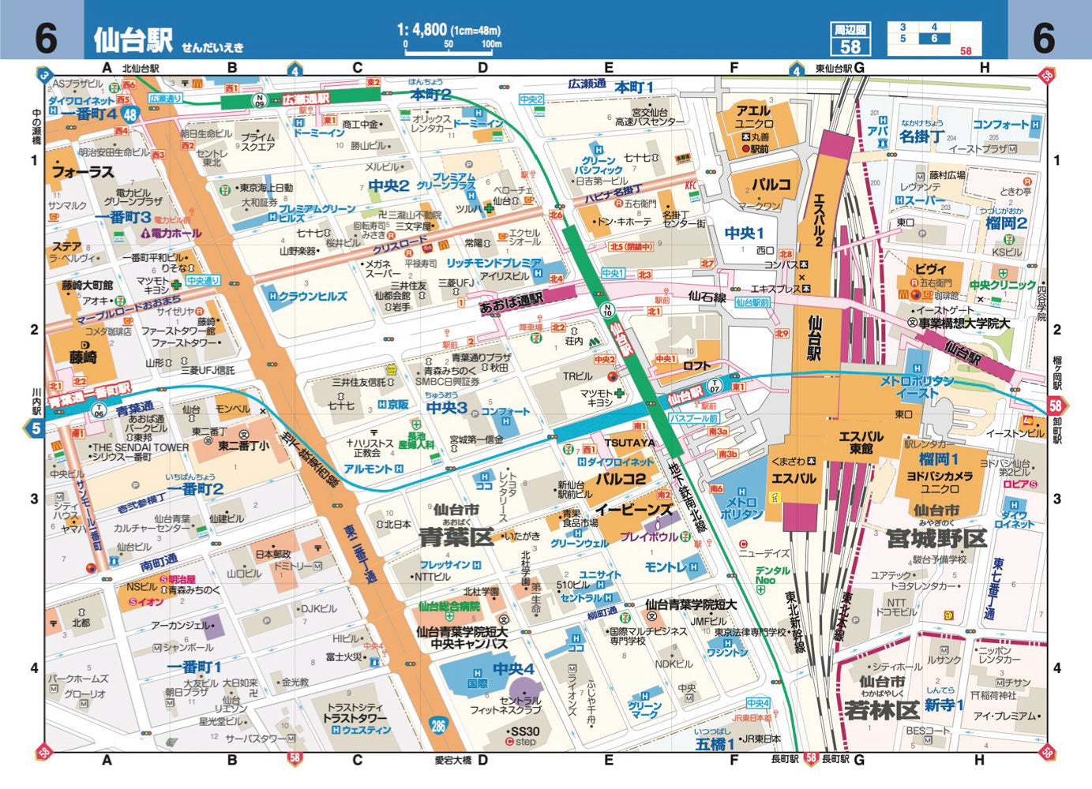
Task: Click the 広瀬通駅 station label
Action: [x=306, y=100]
